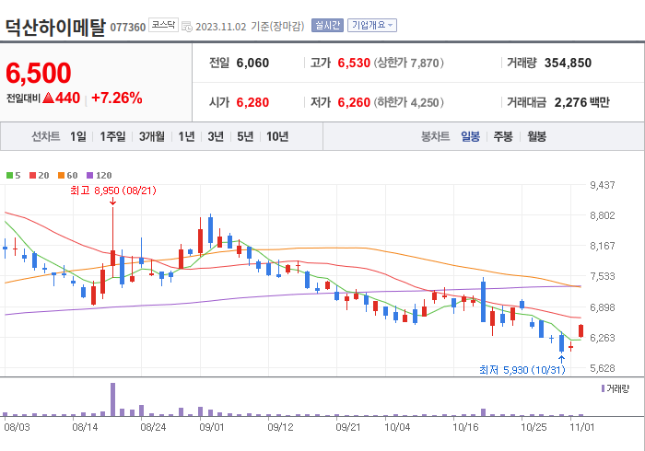Click the 코스닥 market badge

[163, 25]
